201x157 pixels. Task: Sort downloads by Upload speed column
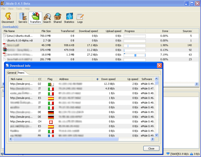[x=111, y=31]
